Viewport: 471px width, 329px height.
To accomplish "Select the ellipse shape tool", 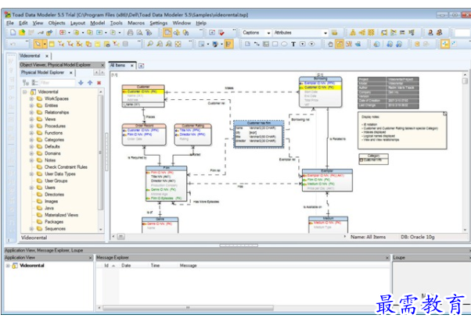I will [x=284, y=44].
